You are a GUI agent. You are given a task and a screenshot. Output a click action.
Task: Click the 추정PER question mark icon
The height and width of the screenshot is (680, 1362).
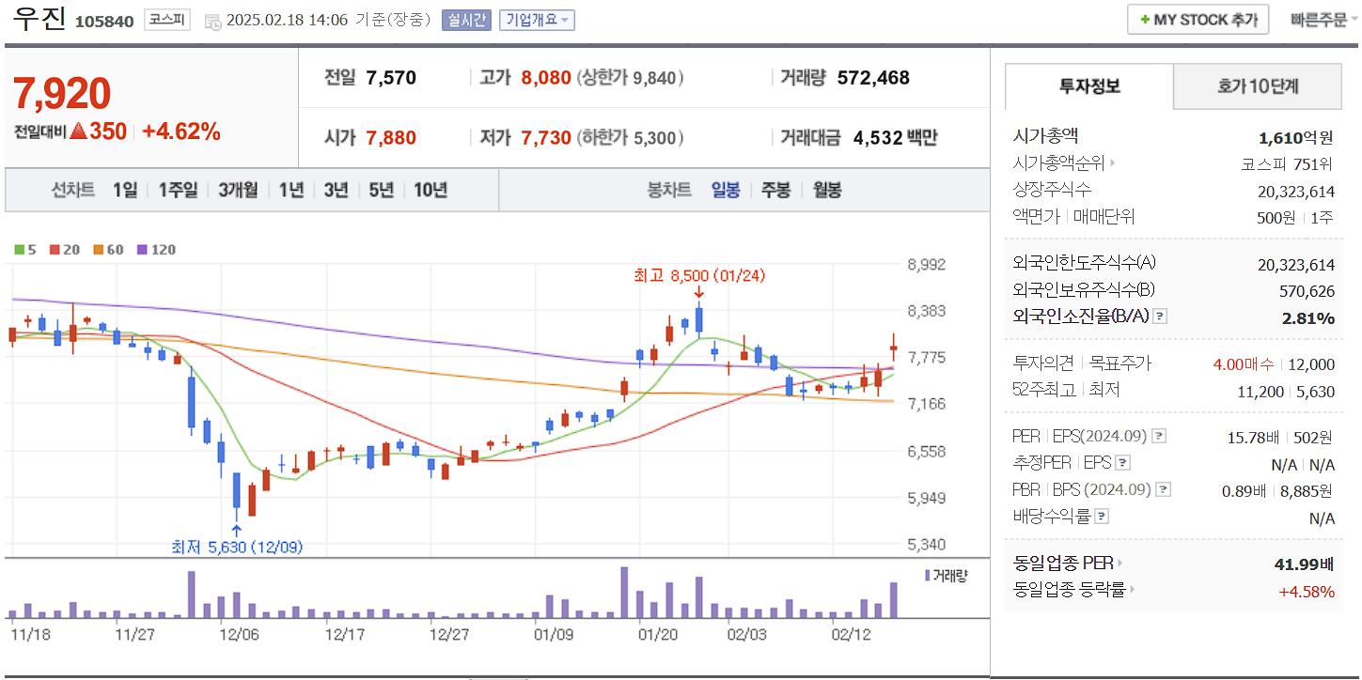point(1121,462)
